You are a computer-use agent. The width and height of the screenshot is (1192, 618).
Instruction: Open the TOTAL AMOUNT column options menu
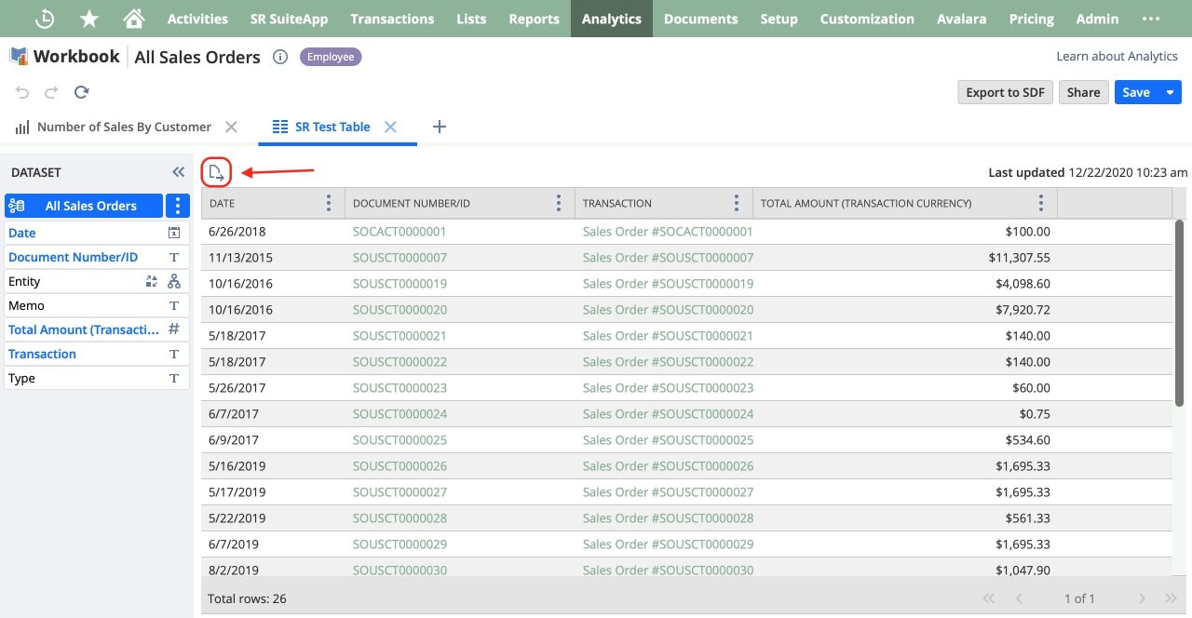[1041, 203]
